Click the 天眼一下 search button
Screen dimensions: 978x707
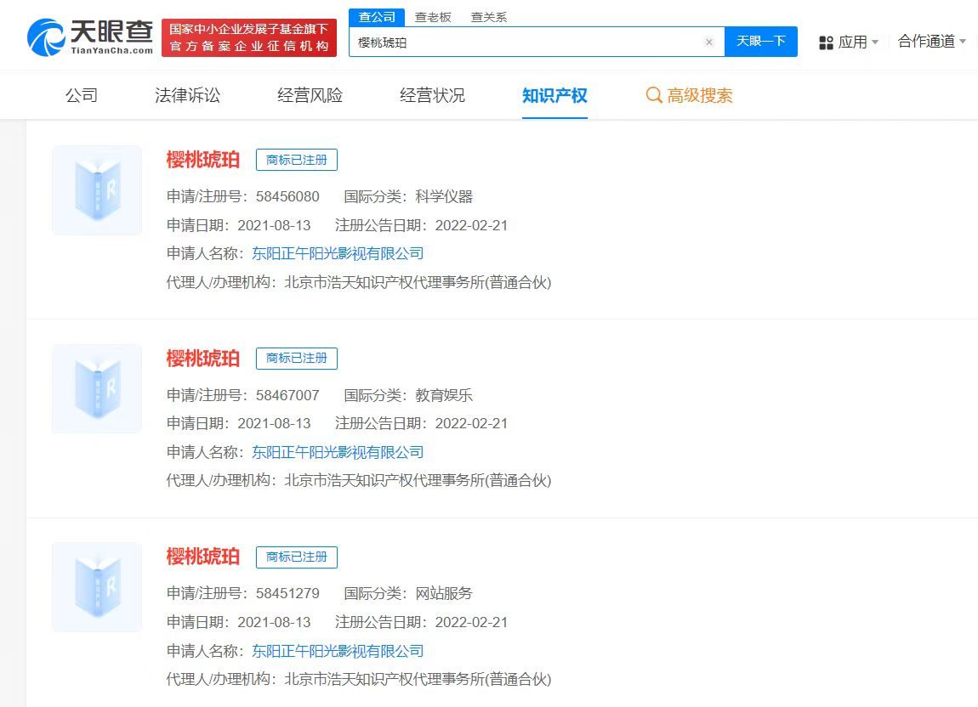coord(761,42)
